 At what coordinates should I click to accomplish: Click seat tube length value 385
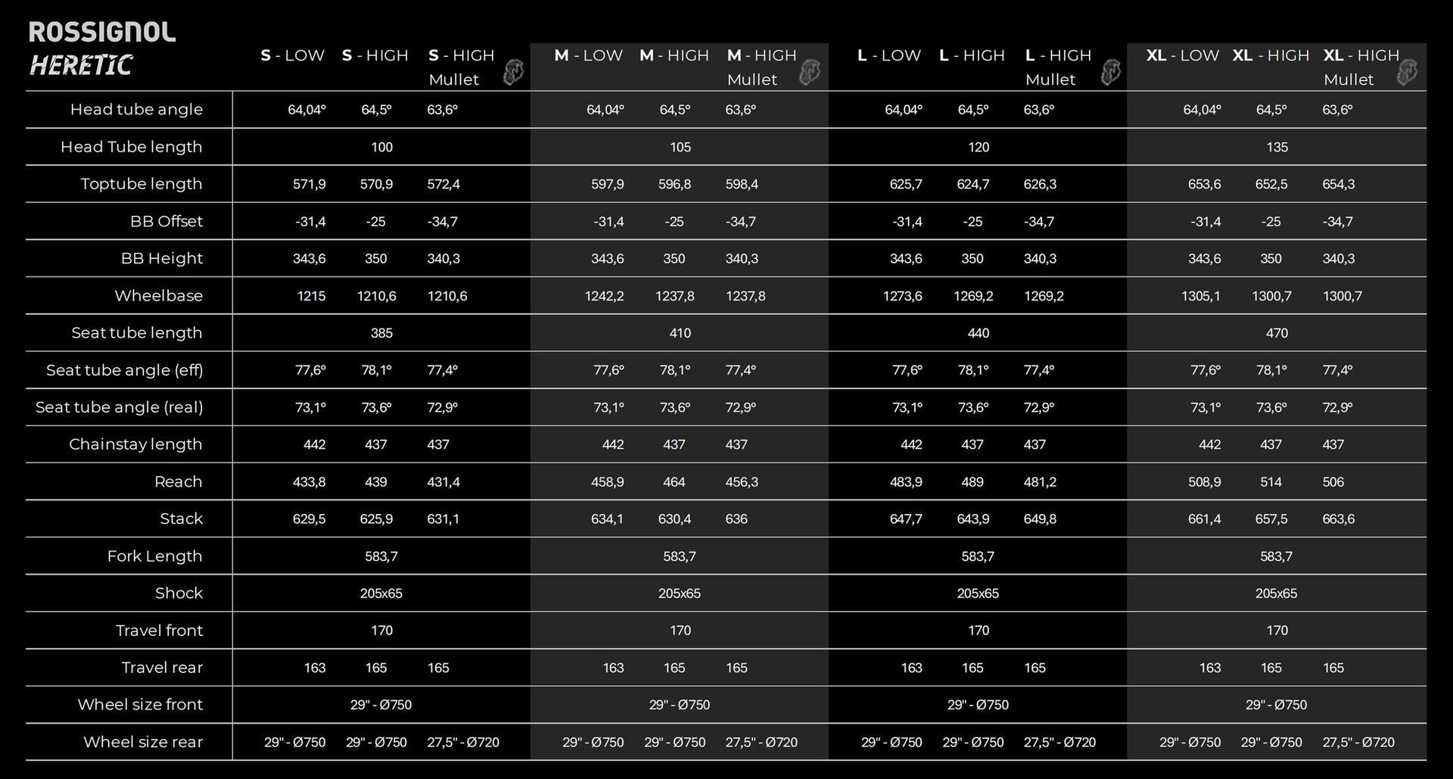tap(381, 333)
